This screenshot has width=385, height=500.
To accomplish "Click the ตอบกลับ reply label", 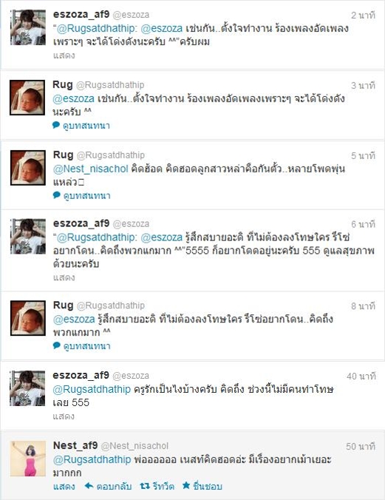I will (x=114, y=486).
